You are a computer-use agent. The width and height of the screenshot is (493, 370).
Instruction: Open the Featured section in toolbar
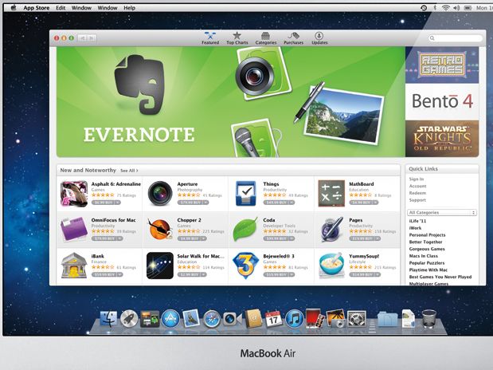point(210,37)
